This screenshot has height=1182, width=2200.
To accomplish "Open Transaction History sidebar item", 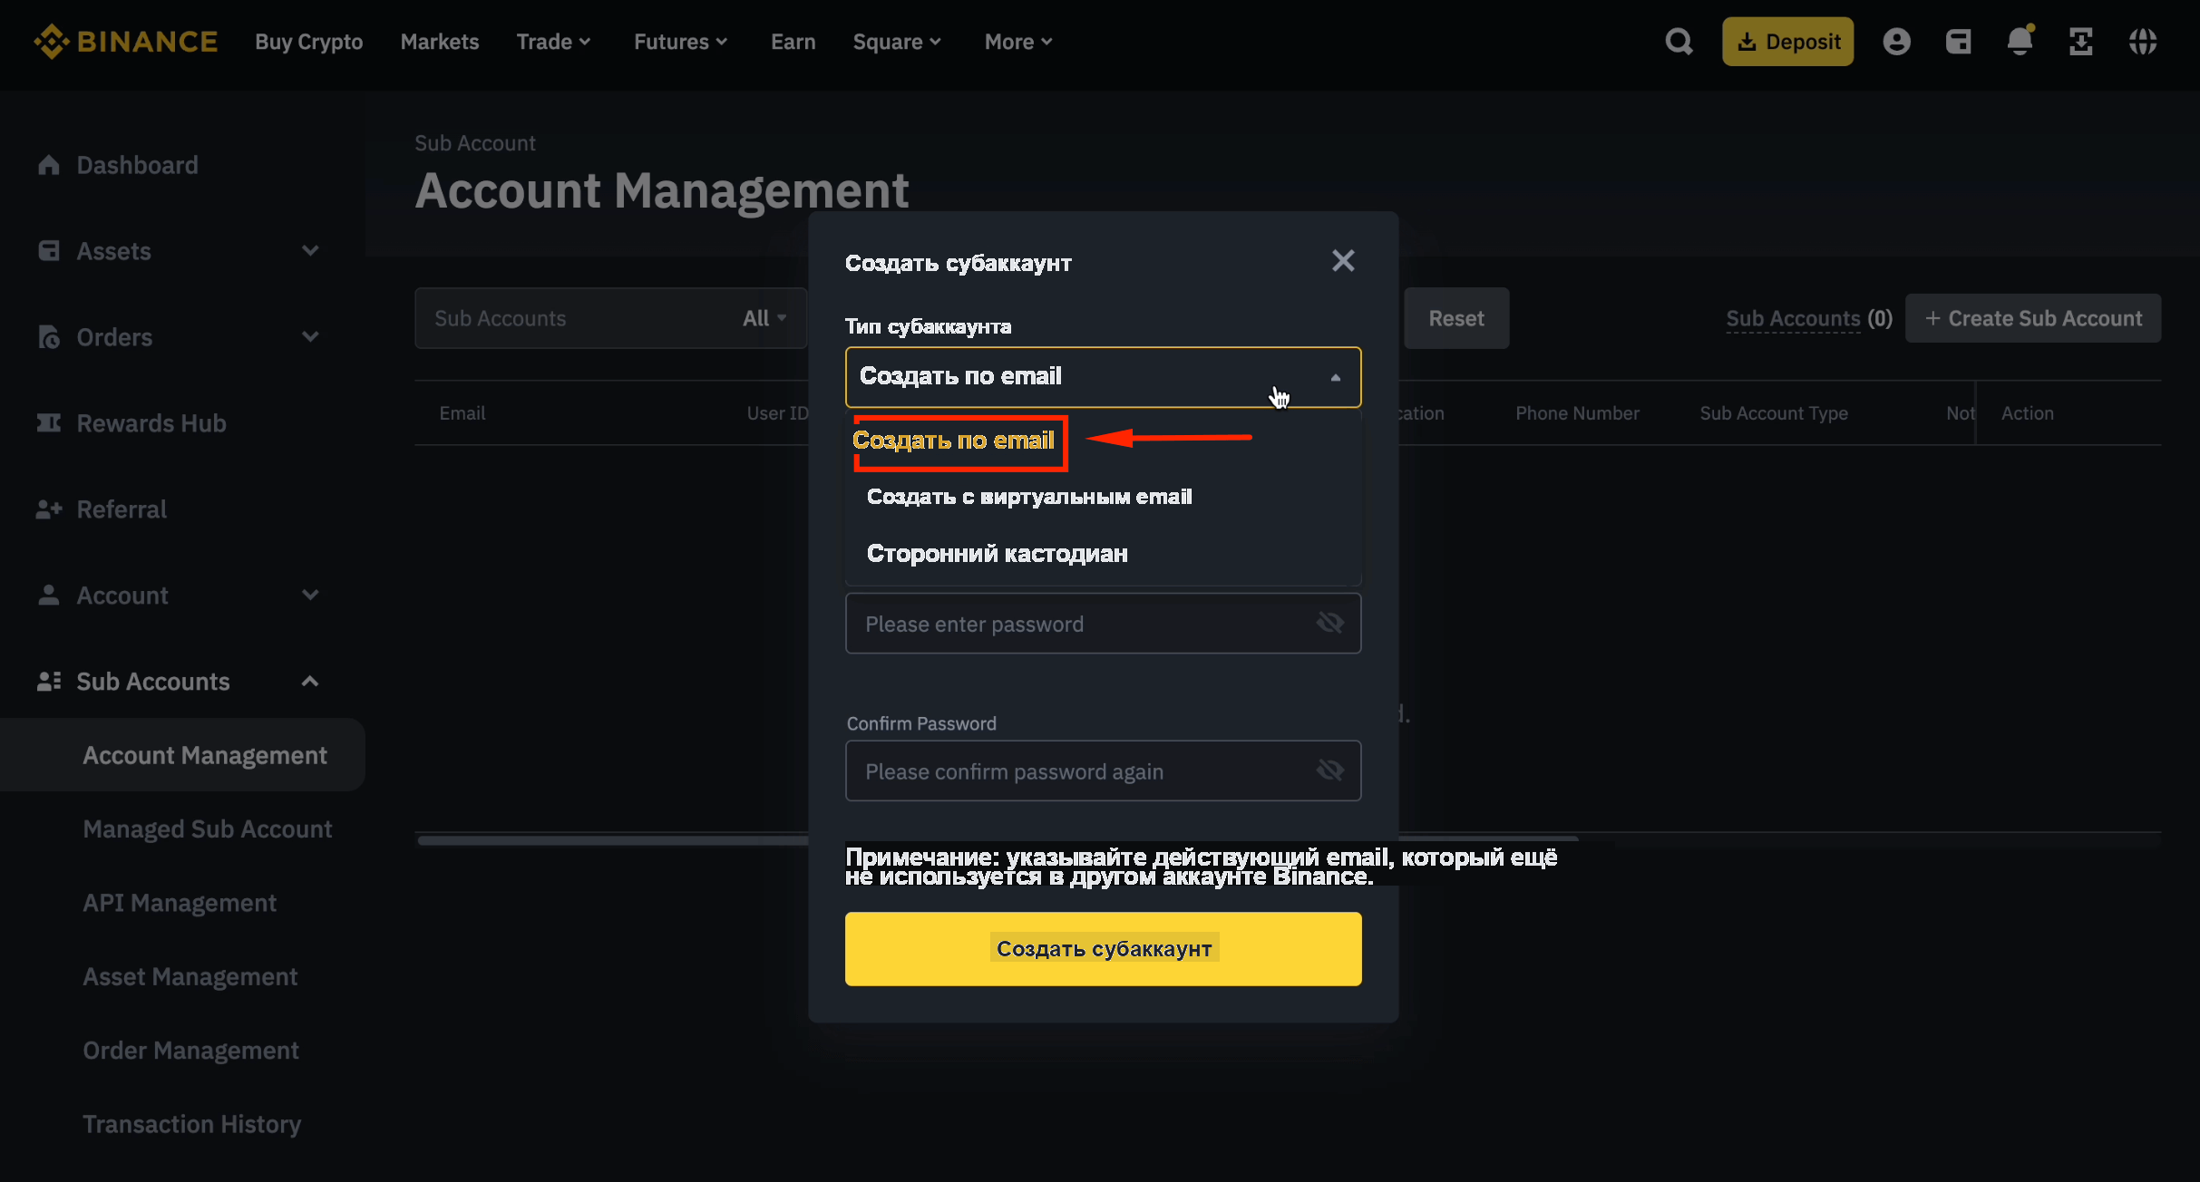I will click(192, 1124).
